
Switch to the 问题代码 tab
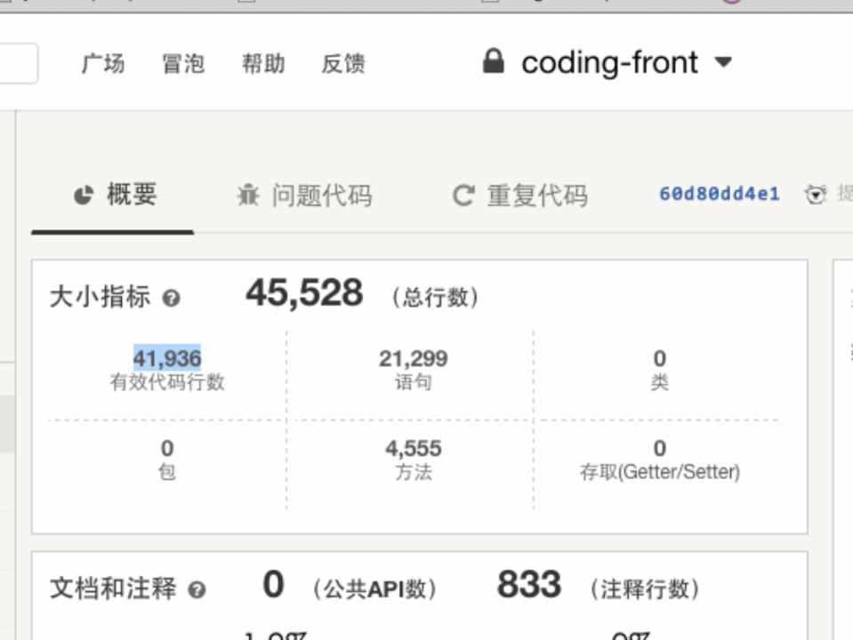pos(320,196)
